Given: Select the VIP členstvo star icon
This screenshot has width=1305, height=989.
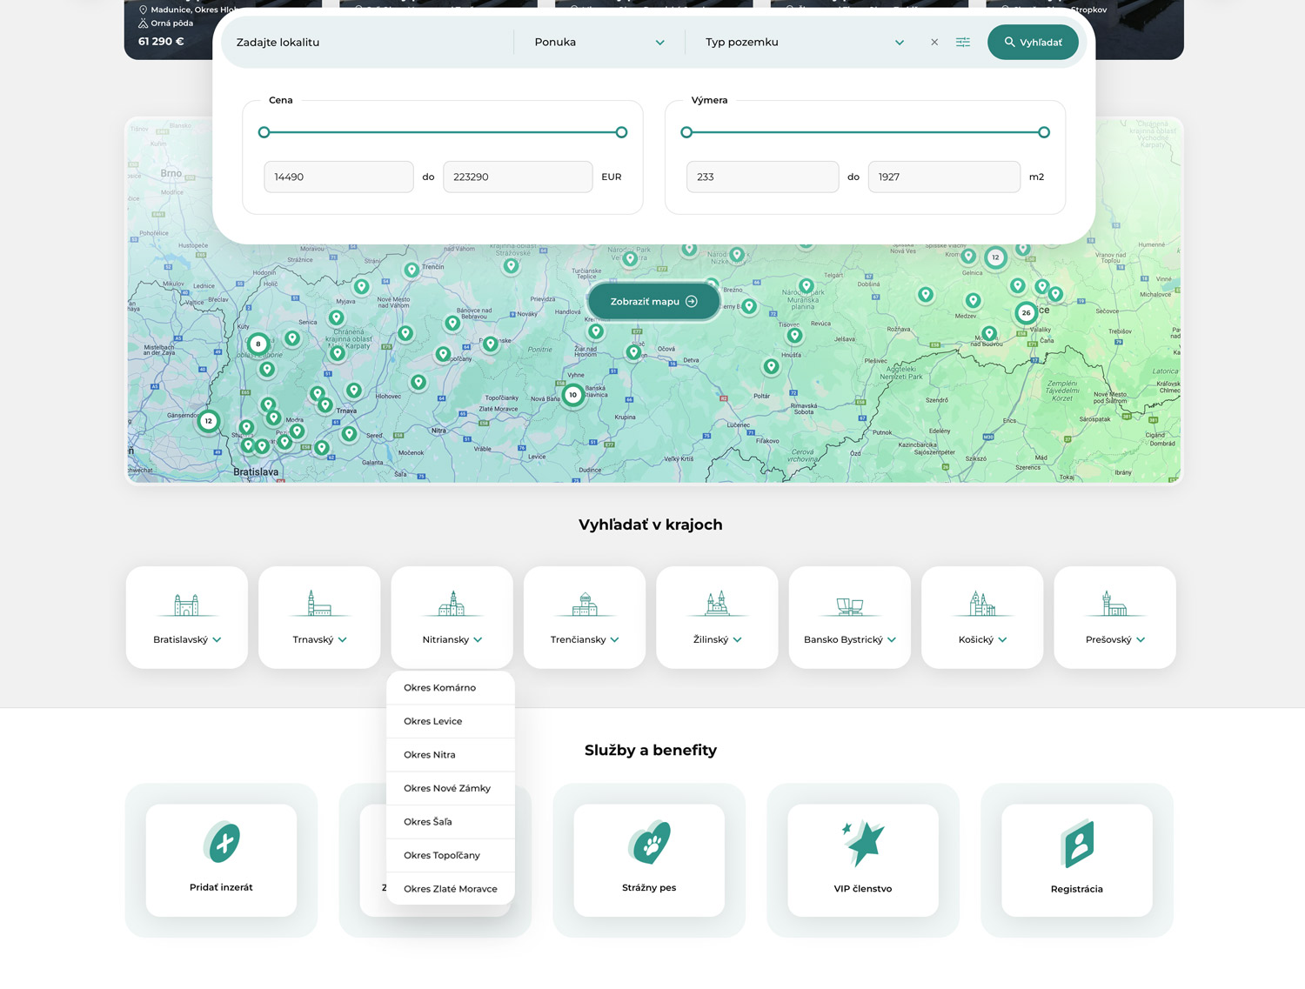Looking at the screenshot, I should [x=863, y=842].
